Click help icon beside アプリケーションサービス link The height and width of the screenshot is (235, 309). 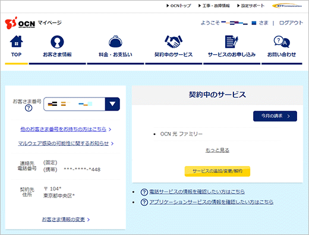[144, 202]
